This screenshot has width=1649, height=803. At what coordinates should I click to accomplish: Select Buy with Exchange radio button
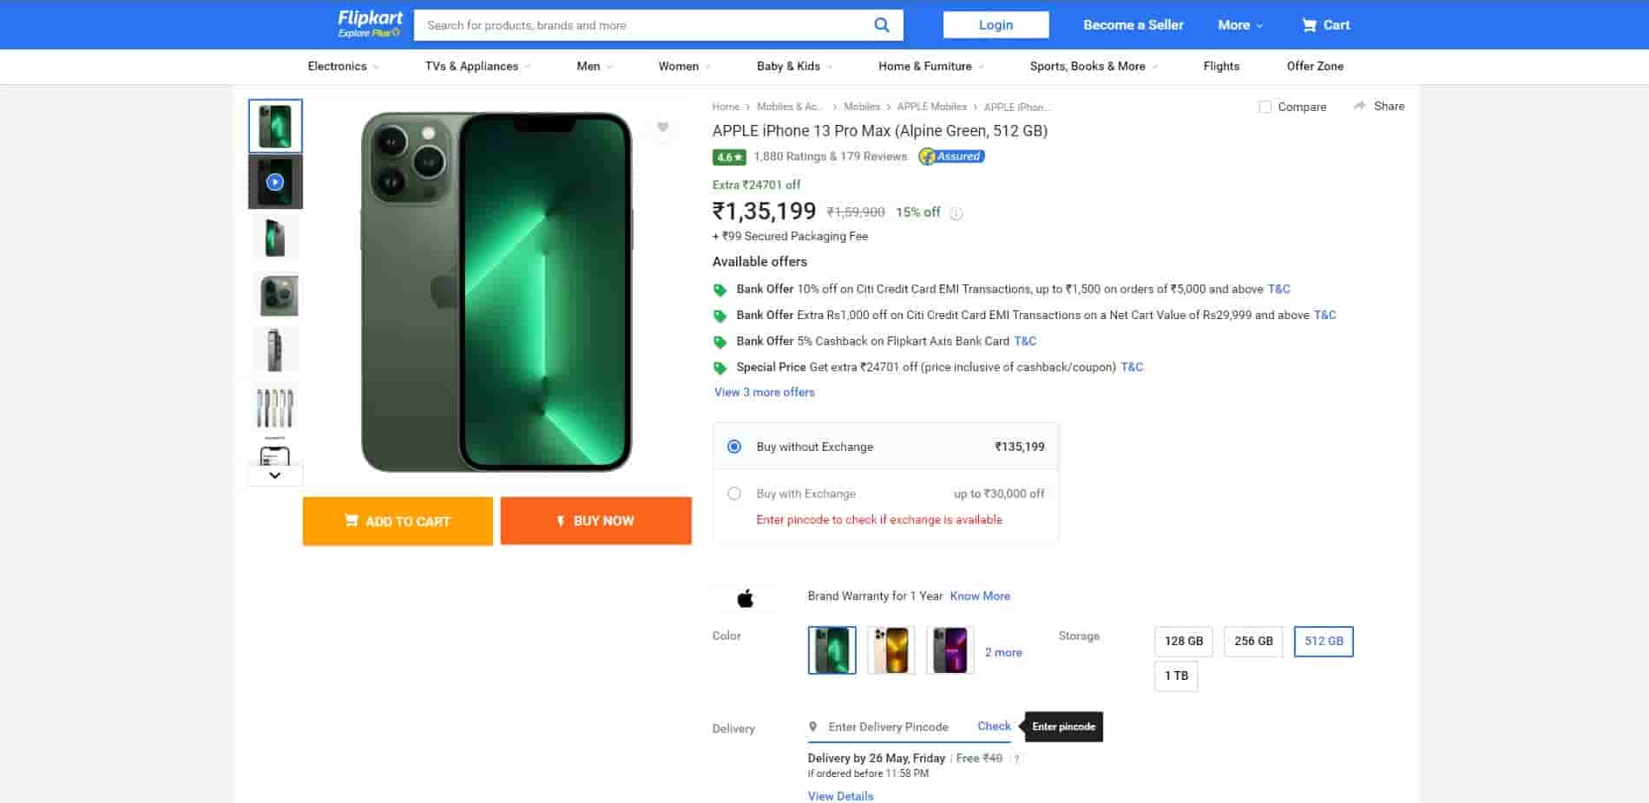734,493
